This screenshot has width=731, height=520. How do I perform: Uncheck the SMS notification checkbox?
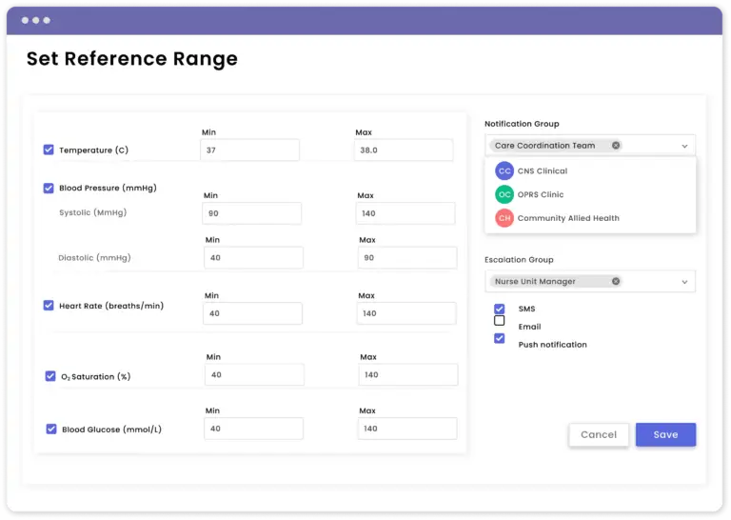coord(500,309)
